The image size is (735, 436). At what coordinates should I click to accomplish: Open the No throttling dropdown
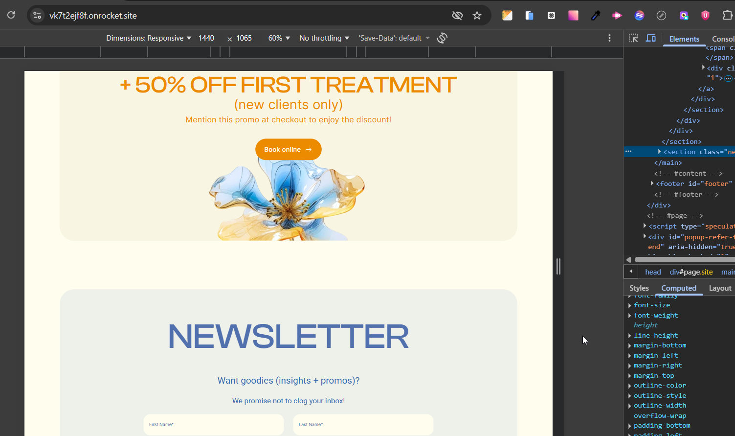(324, 38)
